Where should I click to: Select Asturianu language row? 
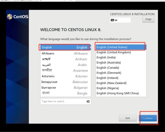(66, 76)
